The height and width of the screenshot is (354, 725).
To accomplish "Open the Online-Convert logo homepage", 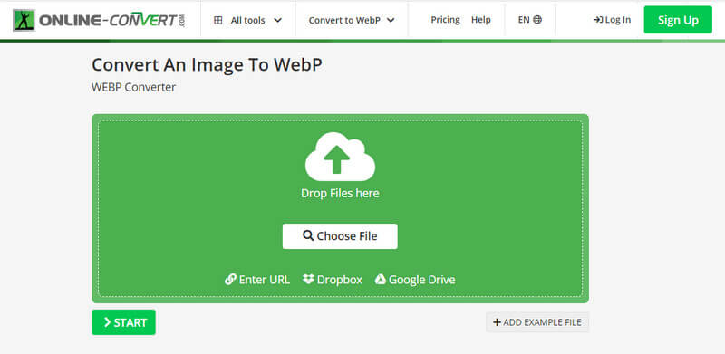I will (99, 20).
